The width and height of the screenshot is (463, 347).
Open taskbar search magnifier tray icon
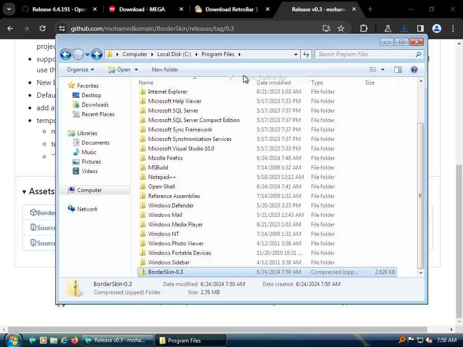pyautogui.click(x=402, y=340)
